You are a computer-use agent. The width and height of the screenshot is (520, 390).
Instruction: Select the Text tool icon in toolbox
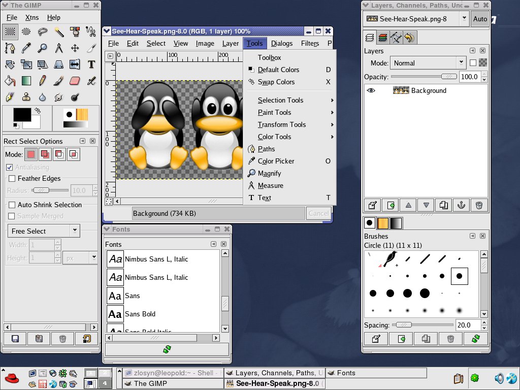pos(91,64)
